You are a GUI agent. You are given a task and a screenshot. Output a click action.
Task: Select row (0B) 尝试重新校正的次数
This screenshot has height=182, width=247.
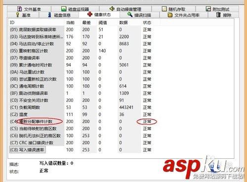[x=81, y=79]
